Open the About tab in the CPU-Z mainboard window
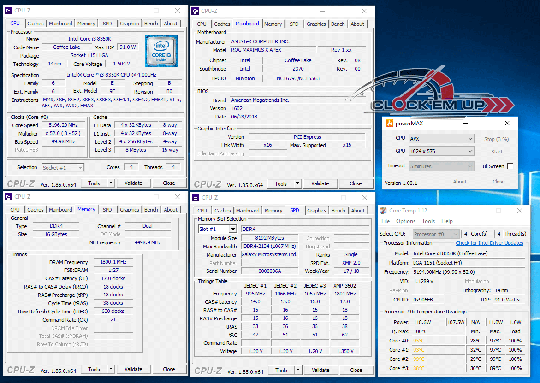 pyautogui.click(x=357, y=24)
